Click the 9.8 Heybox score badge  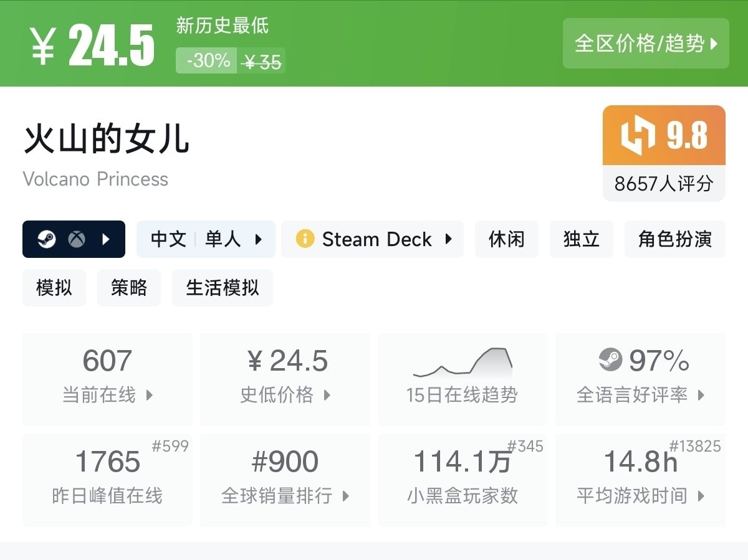point(664,135)
